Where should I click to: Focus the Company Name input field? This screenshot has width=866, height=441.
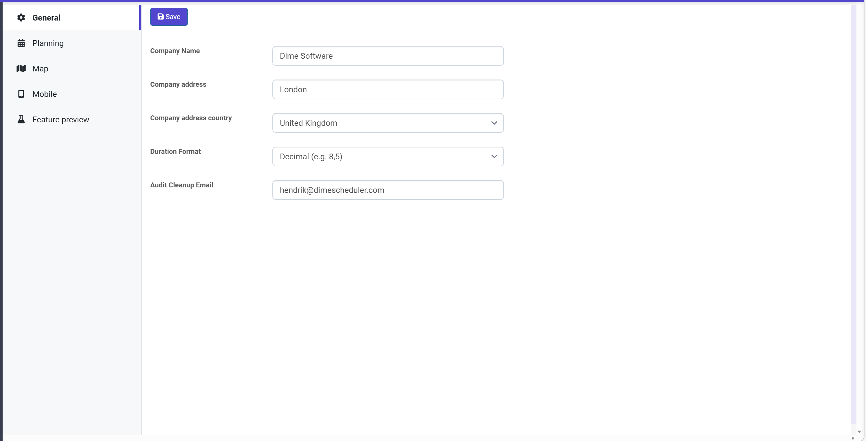click(x=387, y=56)
